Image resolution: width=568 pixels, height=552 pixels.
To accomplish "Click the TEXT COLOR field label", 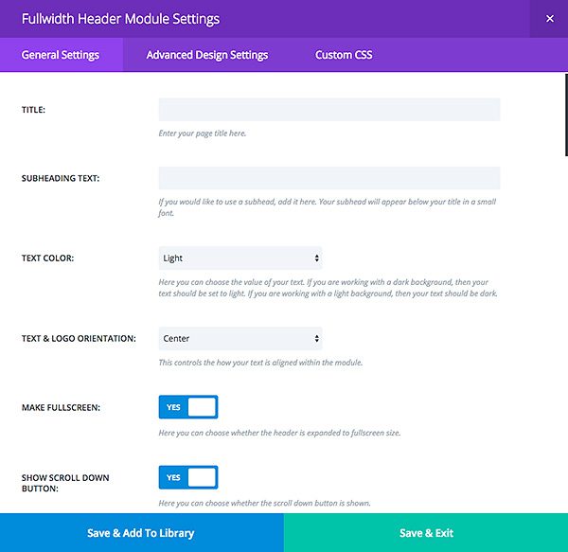I will tap(47, 258).
